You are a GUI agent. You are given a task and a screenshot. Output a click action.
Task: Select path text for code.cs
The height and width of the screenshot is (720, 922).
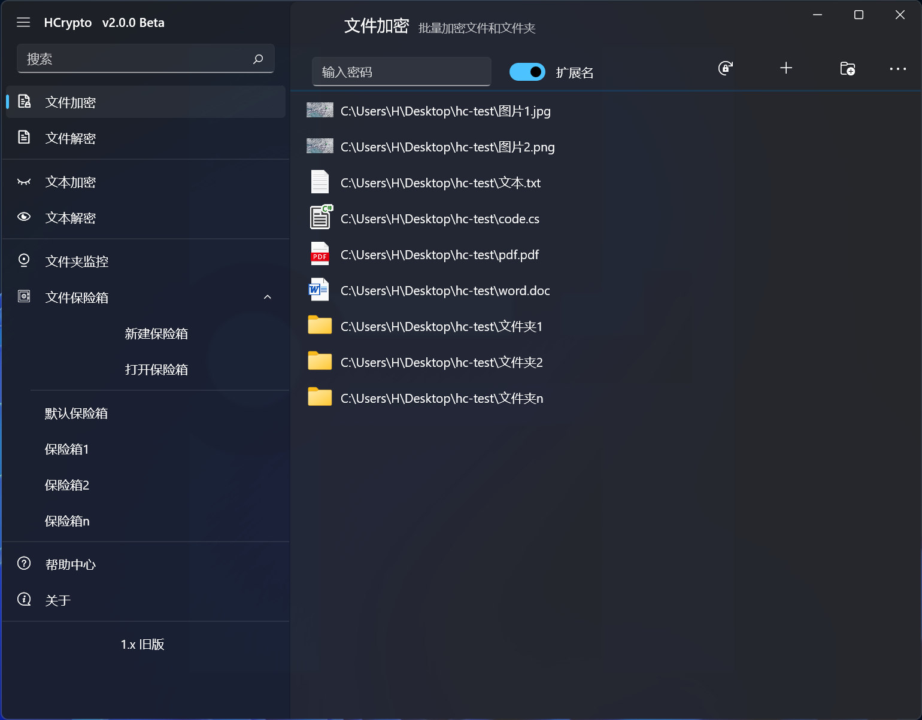coord(440,218)
